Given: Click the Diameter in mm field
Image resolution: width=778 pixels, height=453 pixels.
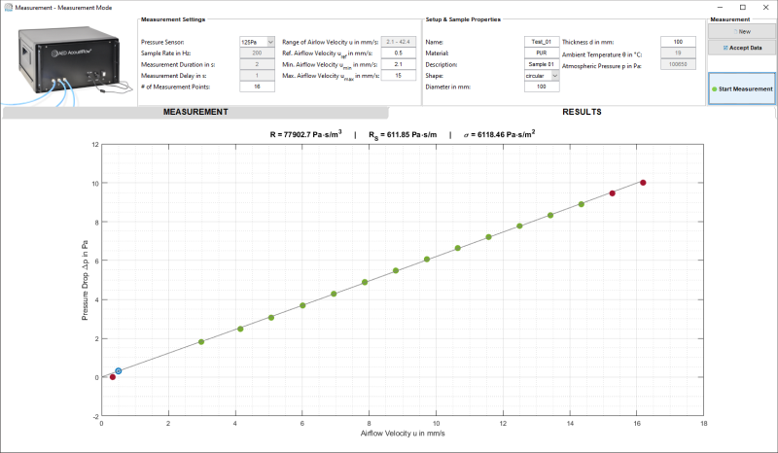Looking at the screenshot, I should click(542, 87).
